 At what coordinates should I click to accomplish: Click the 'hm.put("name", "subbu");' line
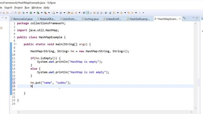click(50, 83)
